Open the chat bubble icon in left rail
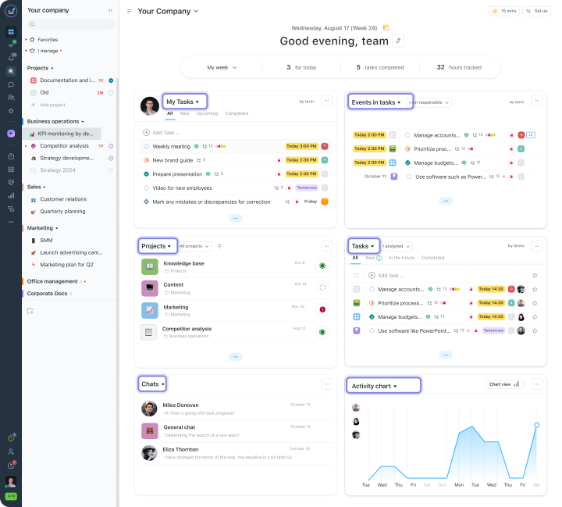Viewport: 562px width, 507px height. point(11,84)
